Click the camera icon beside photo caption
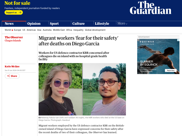This screenshot has width=182, height=136. [x=39, y=117]
